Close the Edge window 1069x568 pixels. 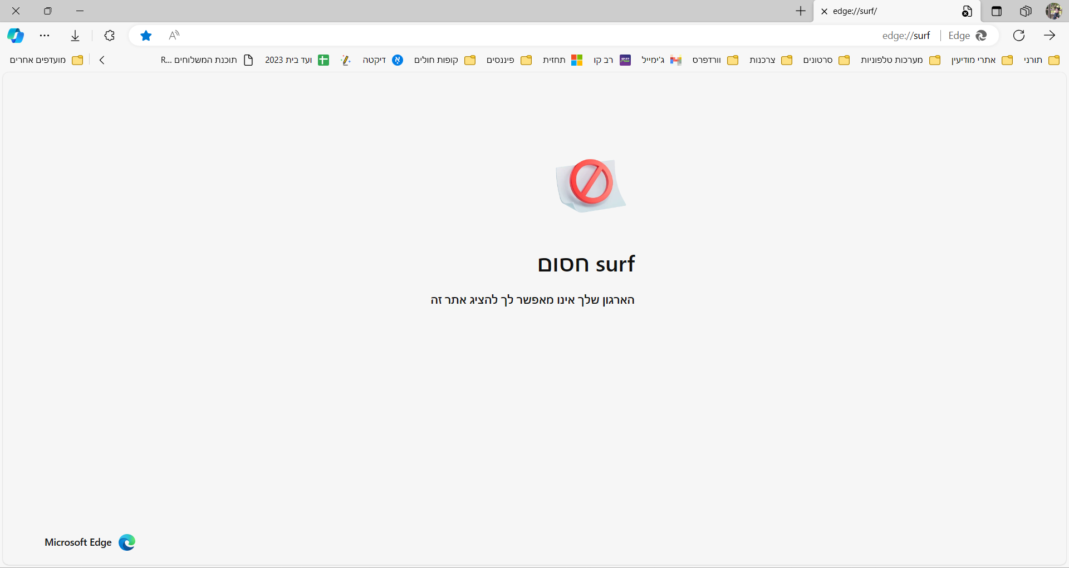point(16,11)
